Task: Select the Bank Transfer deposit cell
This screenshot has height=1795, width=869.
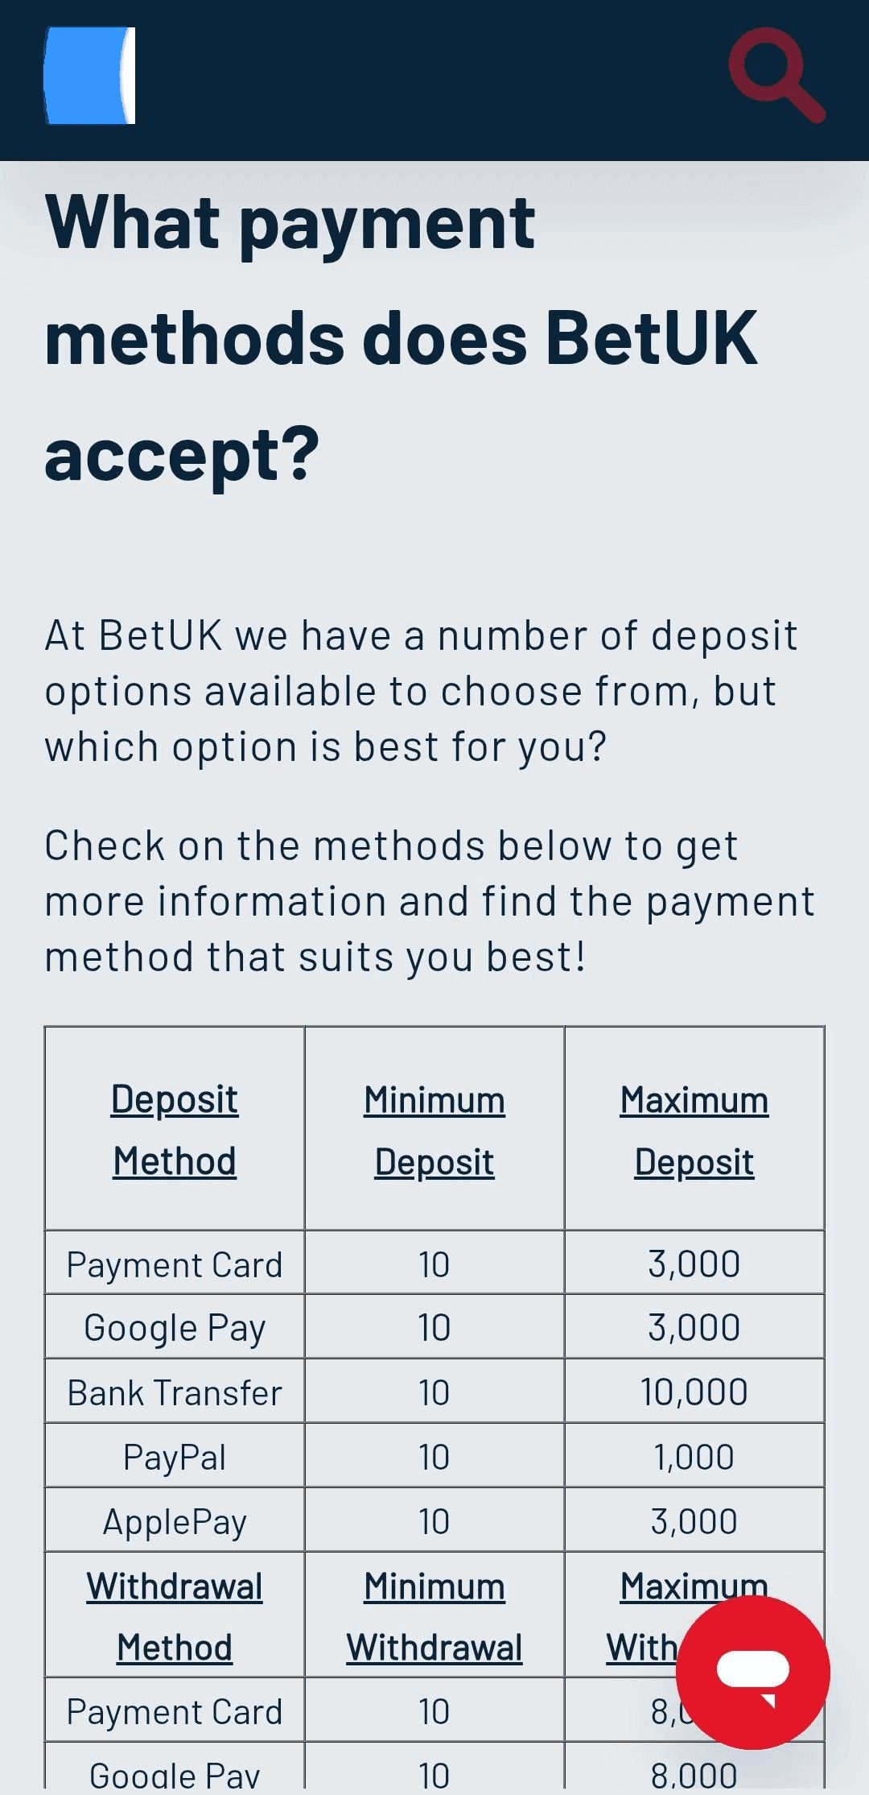Action: pos(175,1392)
